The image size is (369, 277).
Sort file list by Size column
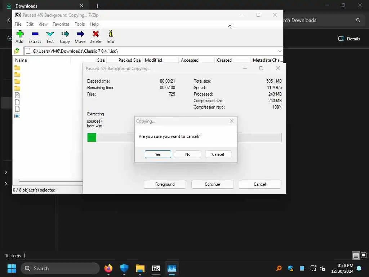(x=101, y=60)
